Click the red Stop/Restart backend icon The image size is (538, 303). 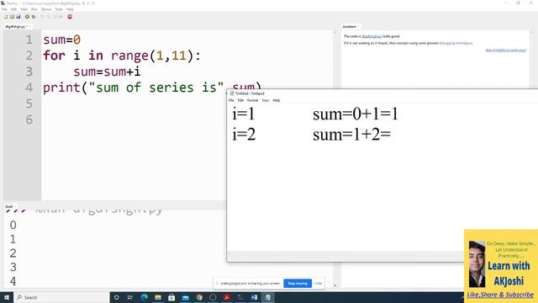70,17
